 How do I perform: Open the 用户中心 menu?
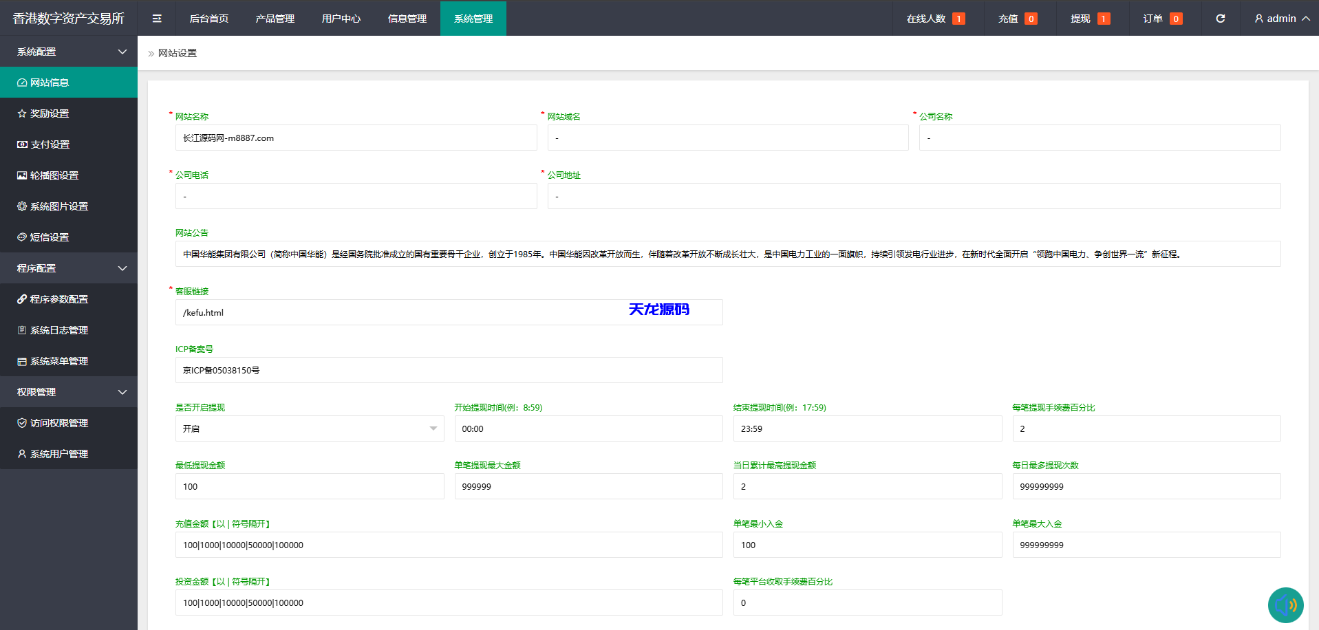click(x=341, y=18)
